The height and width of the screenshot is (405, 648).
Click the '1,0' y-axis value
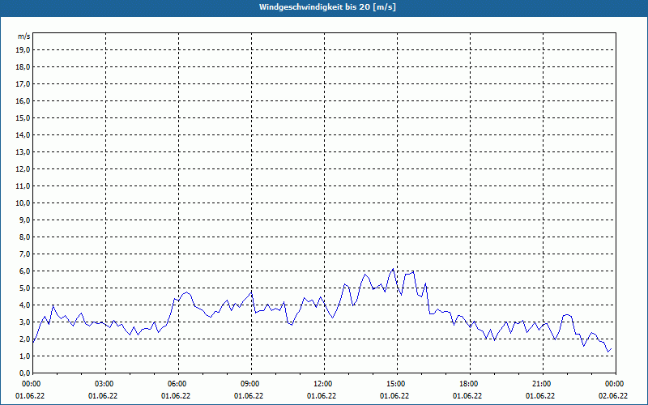click(x=24, y=356)
